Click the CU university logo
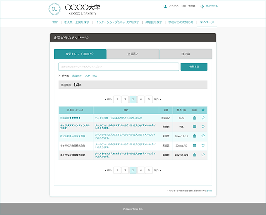Viewport: 266px width, 215px height. [54, 9]
